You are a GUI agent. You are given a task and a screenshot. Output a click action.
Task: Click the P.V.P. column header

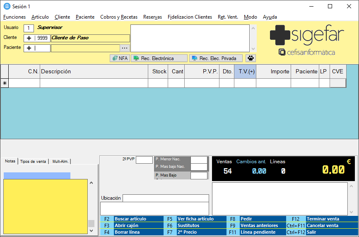(202, 72)
